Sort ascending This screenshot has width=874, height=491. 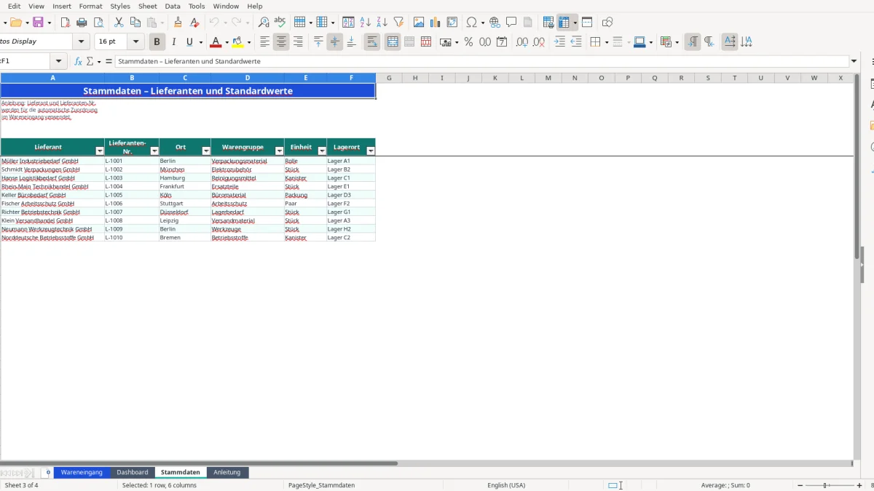point(365,23)
